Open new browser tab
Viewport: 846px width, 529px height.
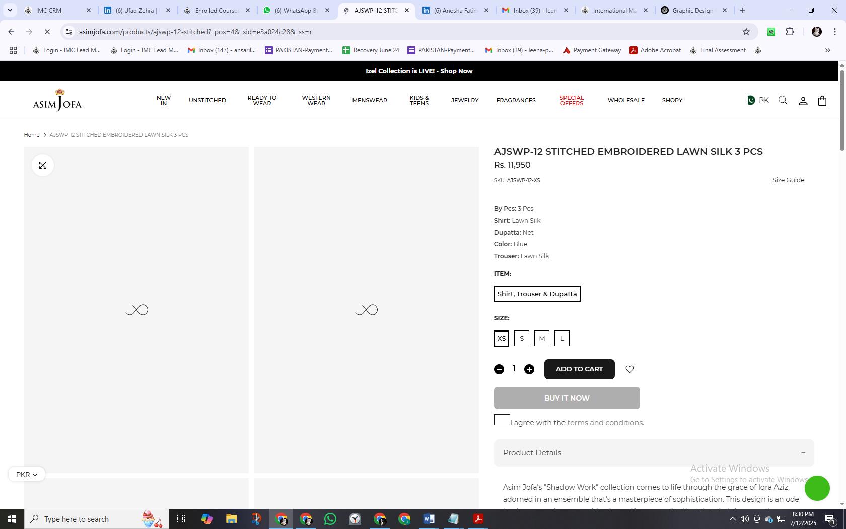(x=742, y=10)
